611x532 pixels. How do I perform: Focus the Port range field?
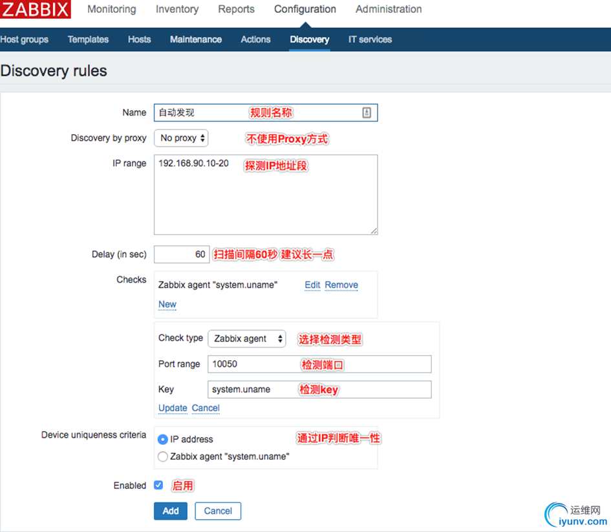319,364
